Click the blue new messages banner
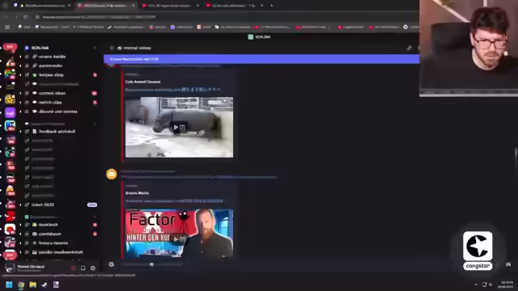Image resolution: width=518 pixels, height=291 pixels. coord(261,59)
